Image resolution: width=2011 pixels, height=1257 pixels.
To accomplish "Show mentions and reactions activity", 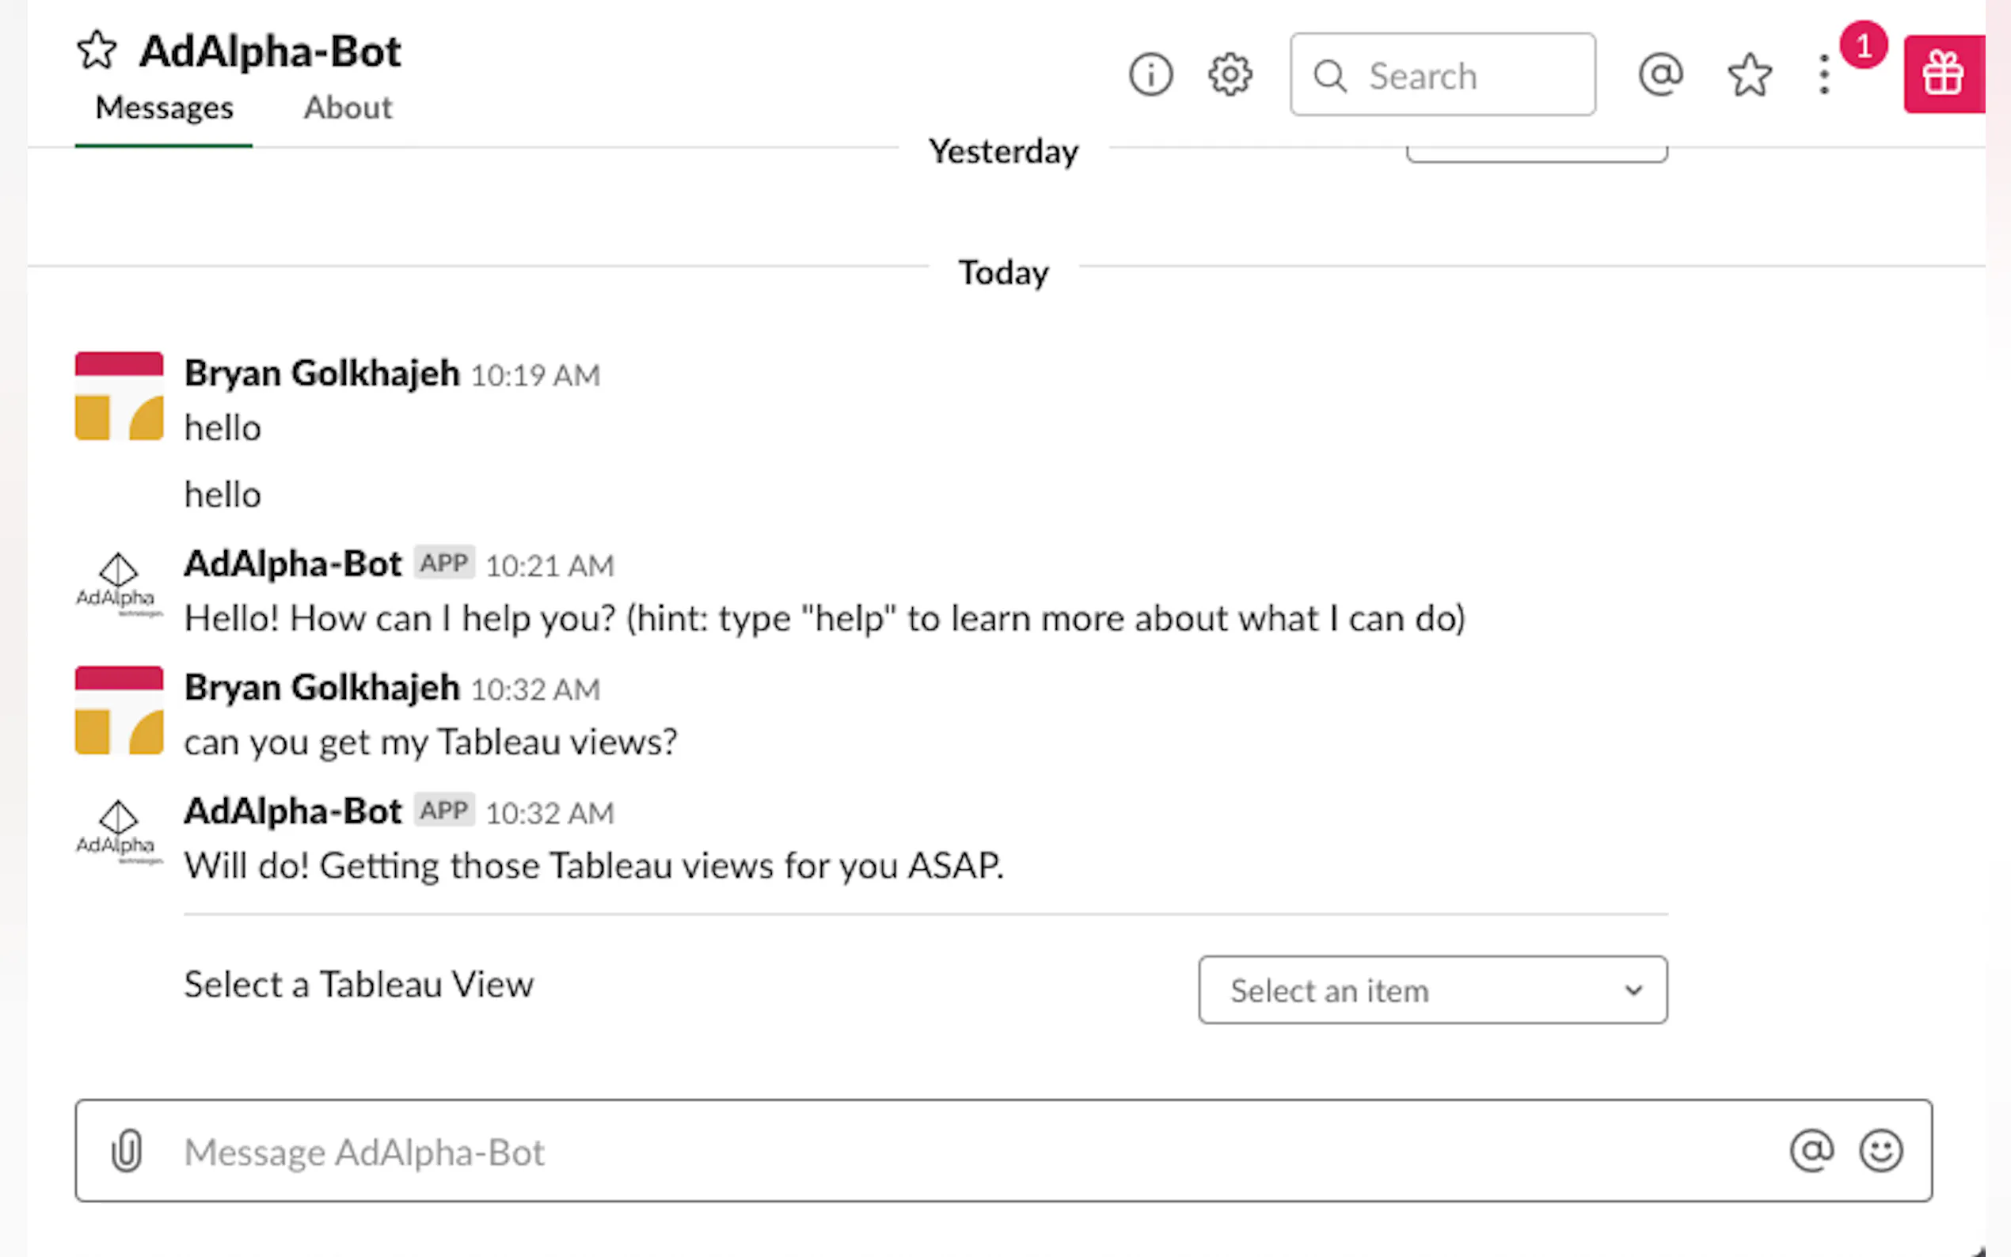I will point(1660,75).
